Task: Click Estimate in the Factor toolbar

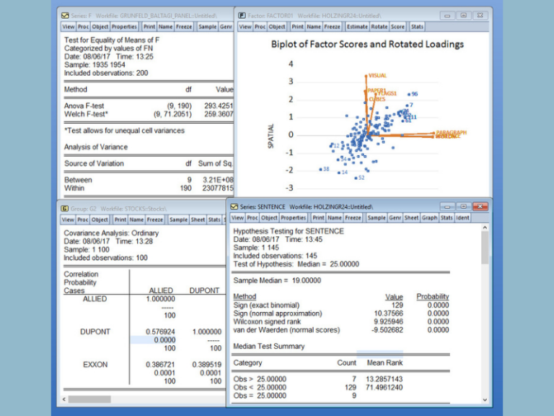Action: pyautogui.click(x=357, y=27)
